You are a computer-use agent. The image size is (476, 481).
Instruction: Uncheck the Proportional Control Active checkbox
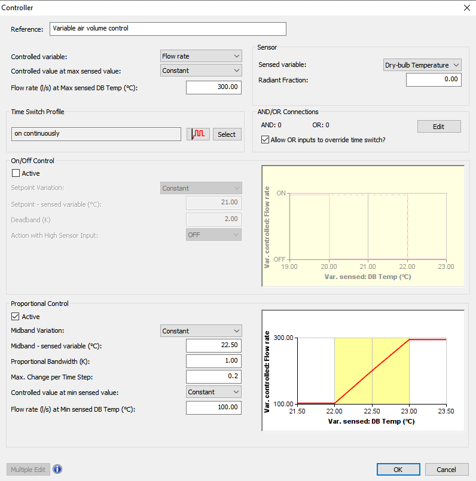[16, 317]
